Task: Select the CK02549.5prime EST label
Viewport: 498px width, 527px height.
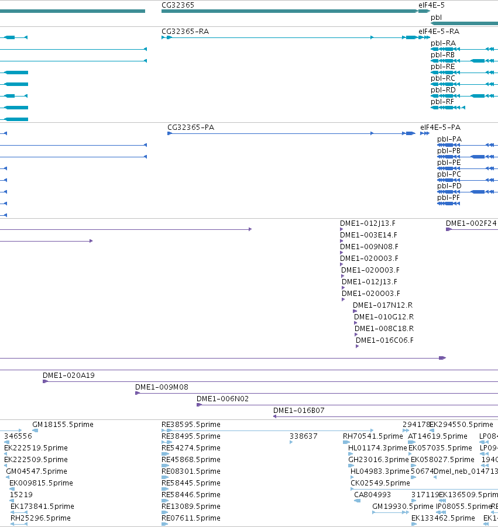Action: click(x=380, y=483)
